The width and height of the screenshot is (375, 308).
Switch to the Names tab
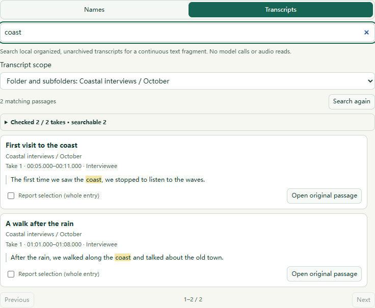click(94, 10)
